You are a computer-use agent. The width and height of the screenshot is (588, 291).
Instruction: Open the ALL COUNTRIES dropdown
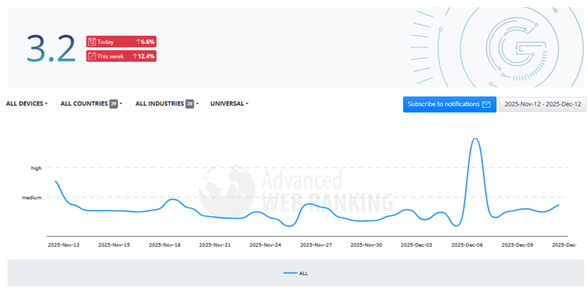[x=91, y=104]
